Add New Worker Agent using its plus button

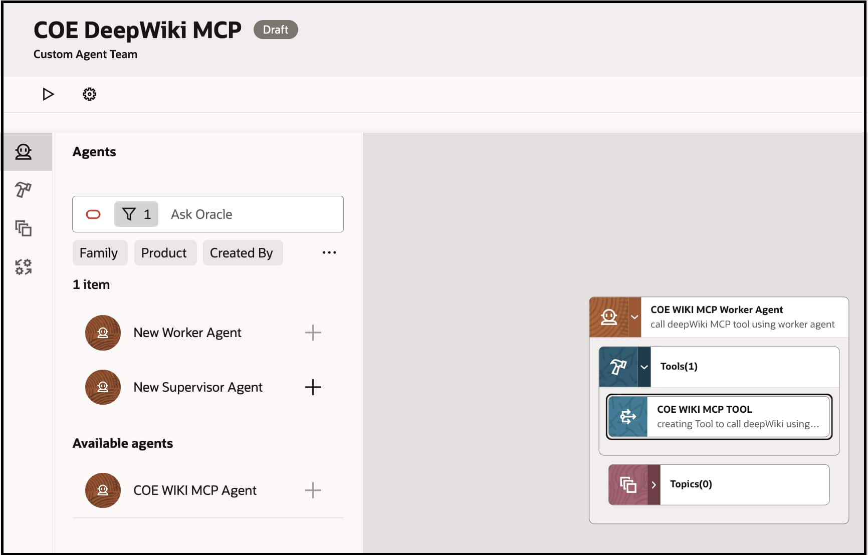[x=313, y=332]
